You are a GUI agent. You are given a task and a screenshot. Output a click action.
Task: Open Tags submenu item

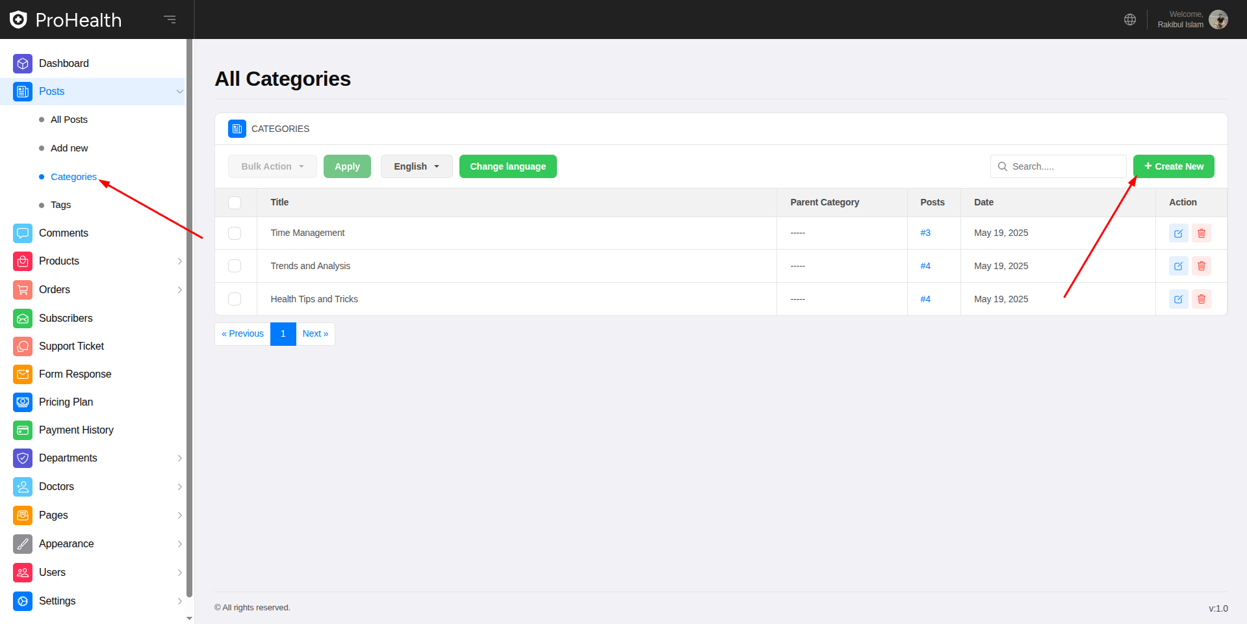(x=60, y=205)
